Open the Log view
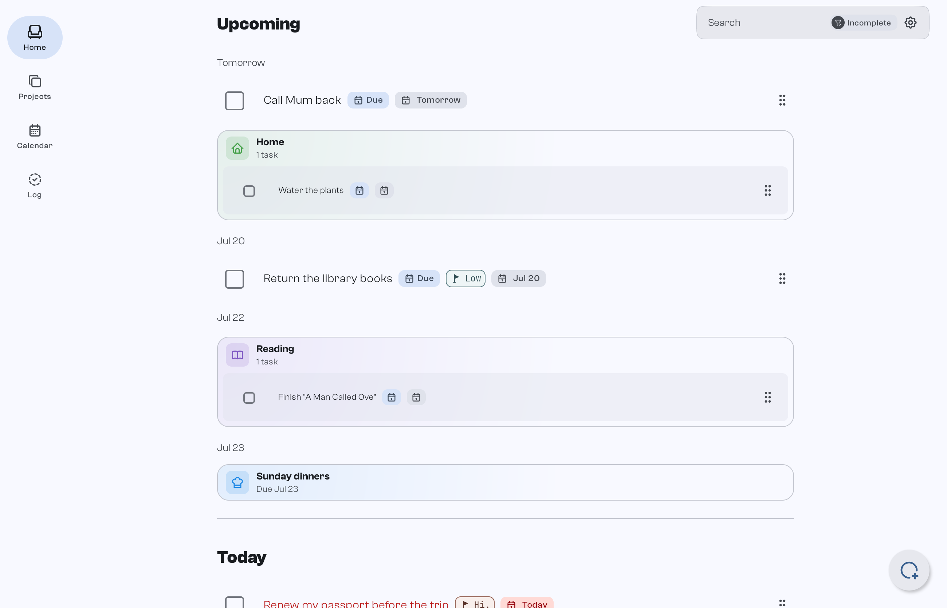The width and height of the screenshot is (947, 608). pos(35,186)
